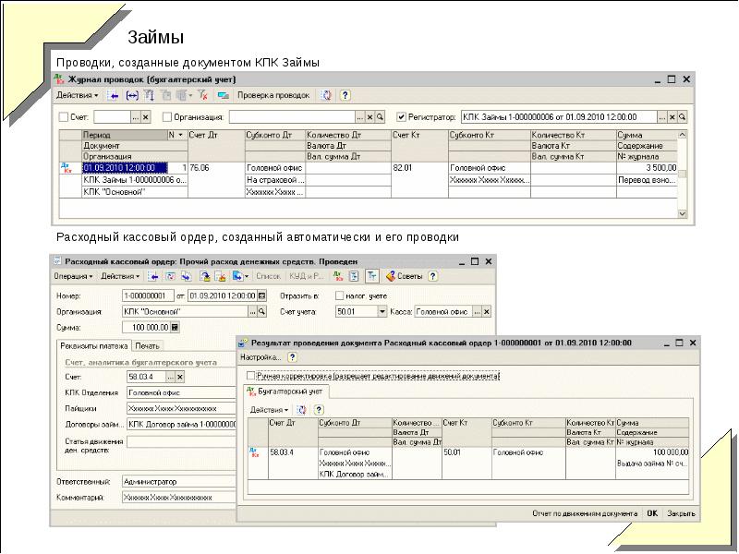Toggle the Ручная корректировка checkbox
739x554 pixels.
(250, 376)
